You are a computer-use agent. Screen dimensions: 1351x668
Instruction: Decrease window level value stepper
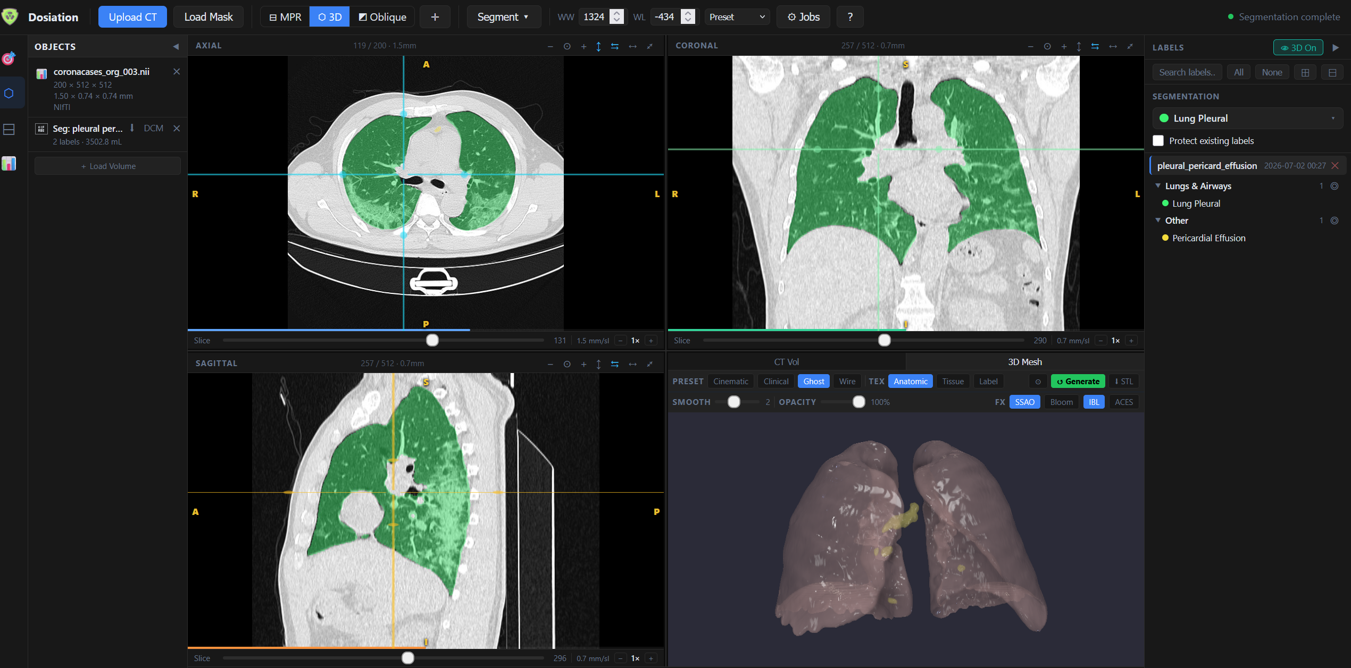tap(688, 21)
